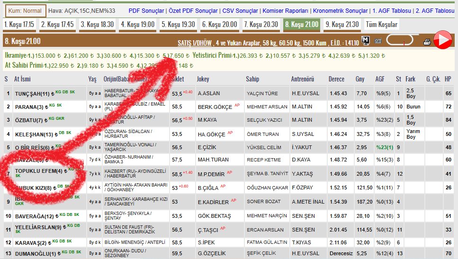
Task: Open horse DUMANOĞLU(1)
Action: click(x=36, y=254)
